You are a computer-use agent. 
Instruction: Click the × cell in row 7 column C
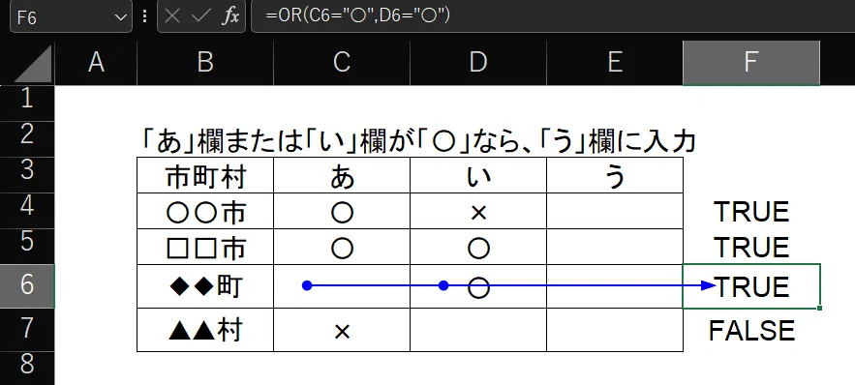tap(342, 330)
